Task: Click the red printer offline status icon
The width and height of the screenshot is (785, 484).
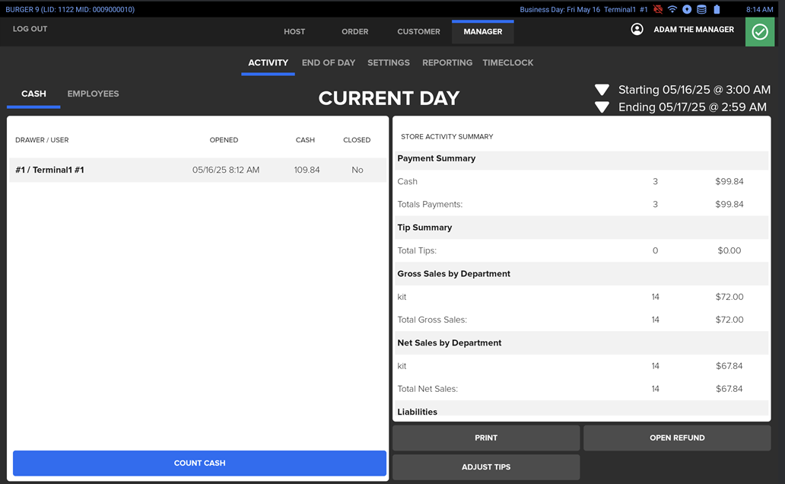Action: 658,10
